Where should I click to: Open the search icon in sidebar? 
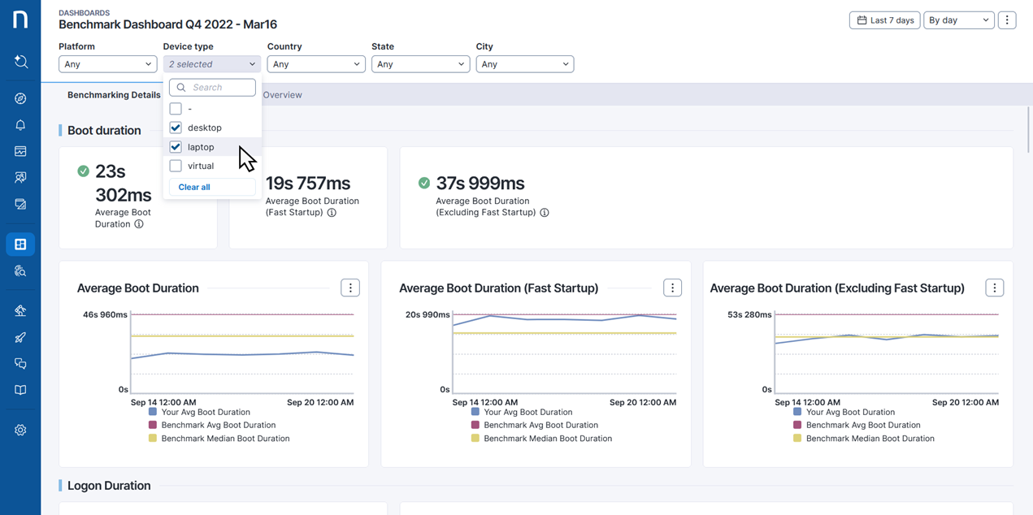[x=20, y=62]
